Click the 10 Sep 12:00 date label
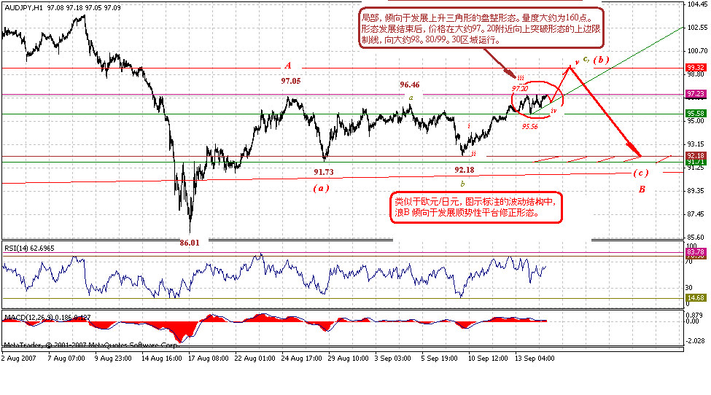Image resolution: width=711 pixels, height=395 pixels. tap(488, 359)
